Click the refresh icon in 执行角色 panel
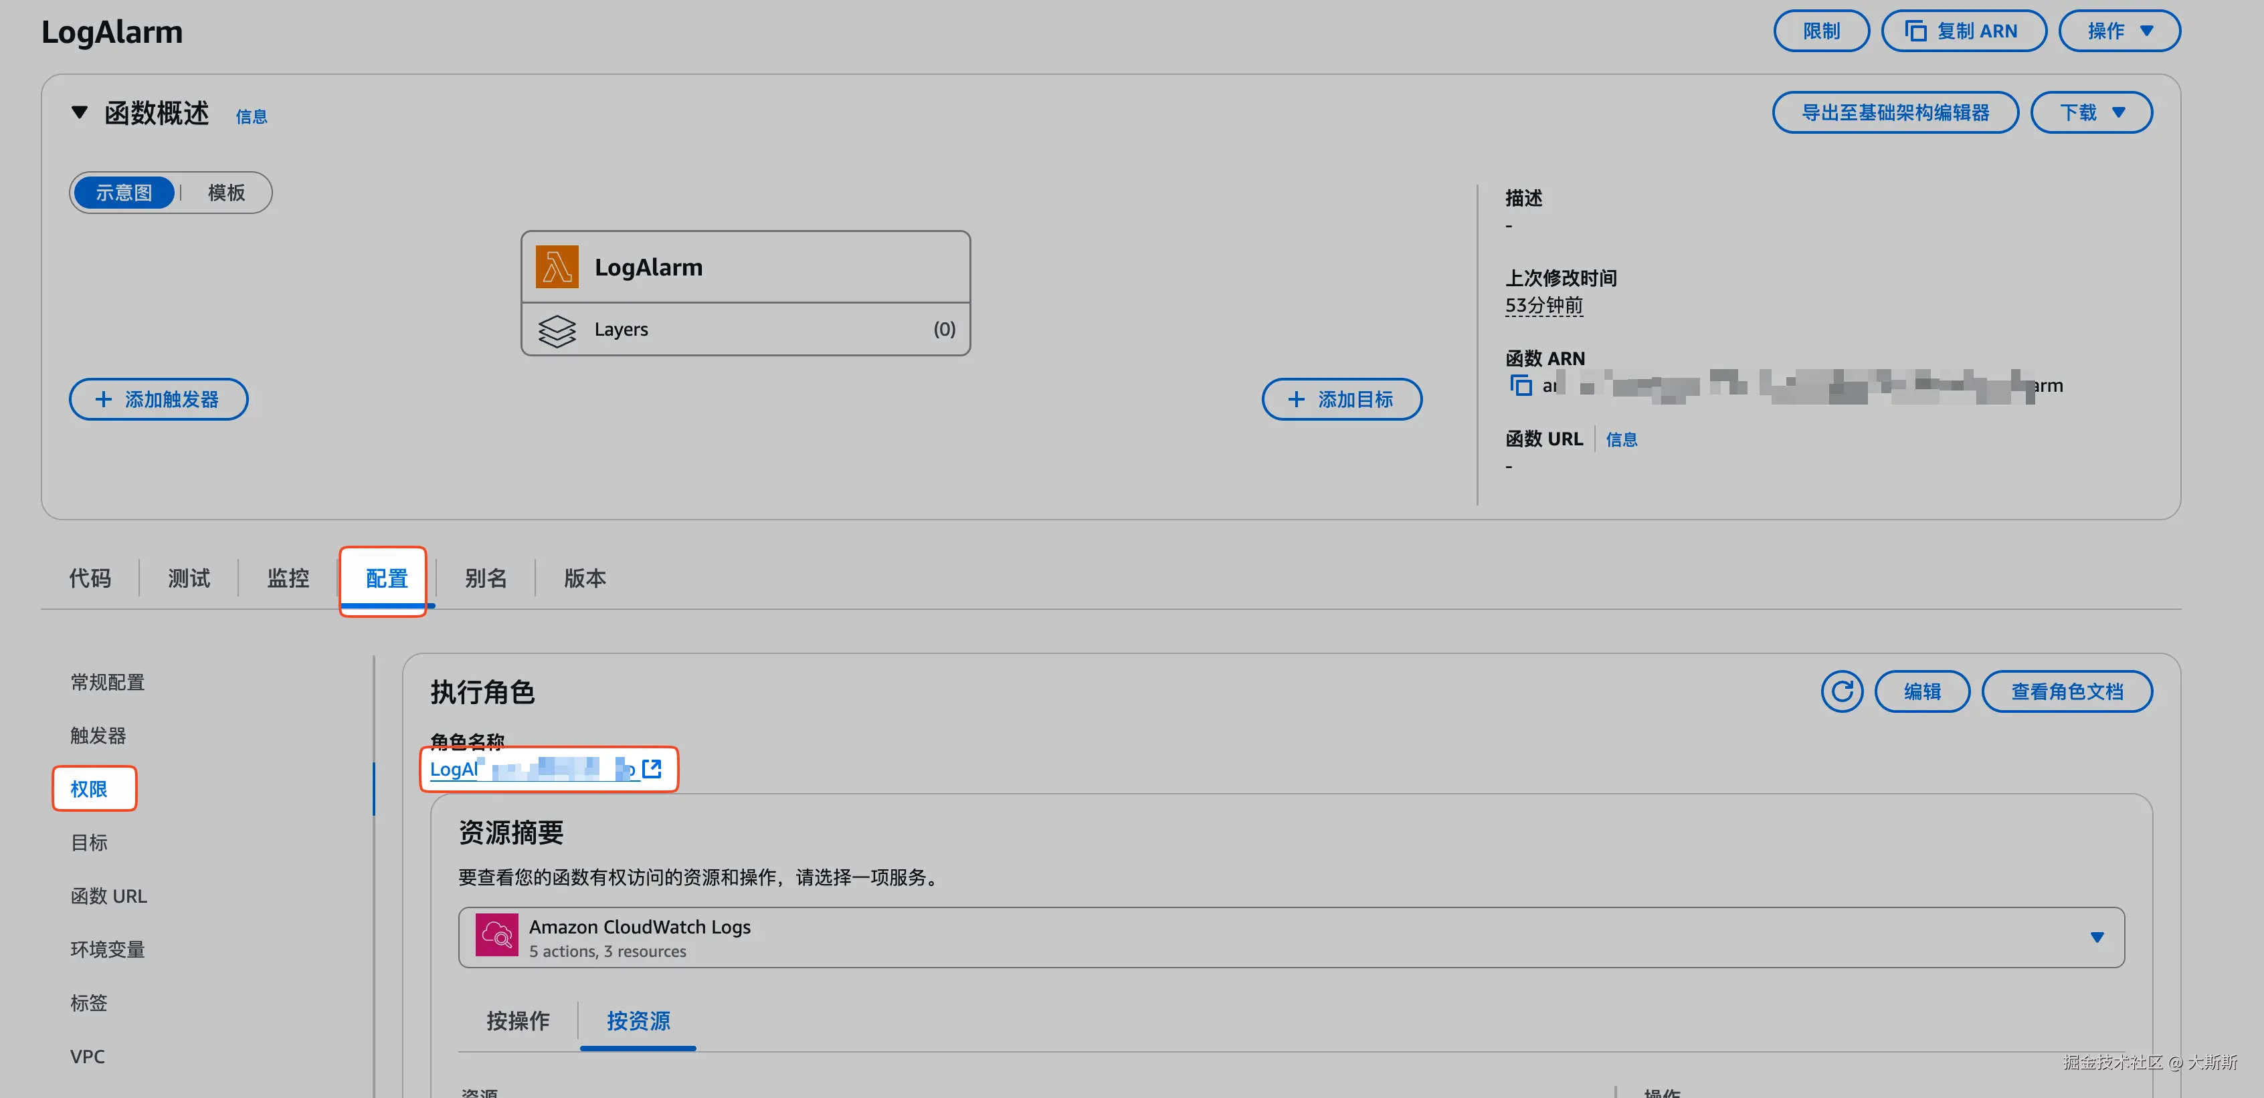 point(1841,691)
